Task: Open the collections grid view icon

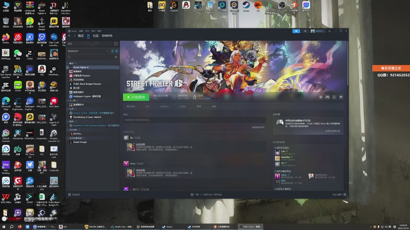Action: [x=116, y=44]
